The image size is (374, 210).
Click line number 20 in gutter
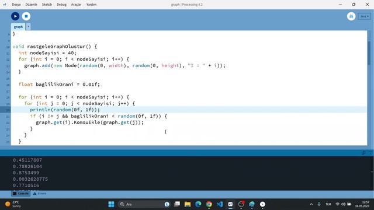point(8,110)
